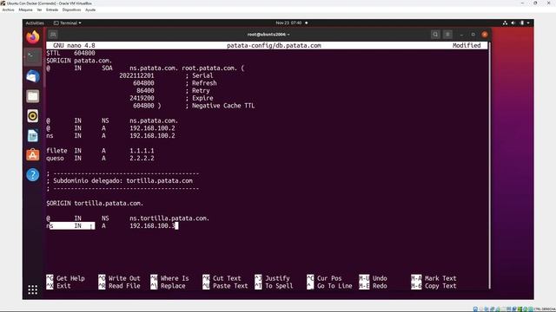Launch Rhythmbox music player from dock
Image resolution: width=556 pixels, height=312 pixels.
click(33, 116)
